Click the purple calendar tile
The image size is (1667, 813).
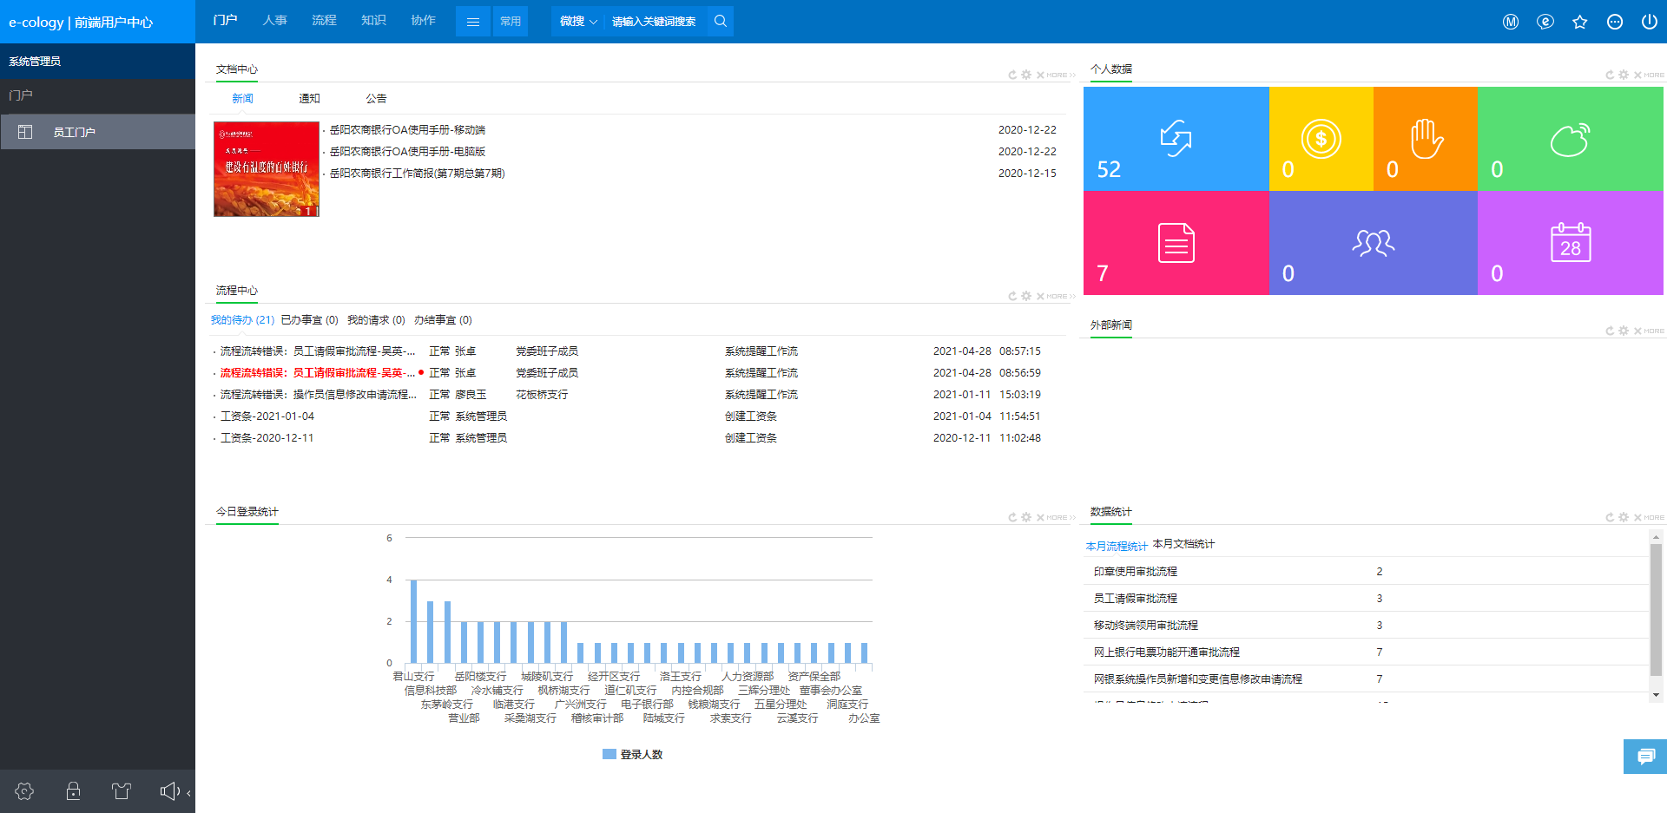(x=1571, y=243)
